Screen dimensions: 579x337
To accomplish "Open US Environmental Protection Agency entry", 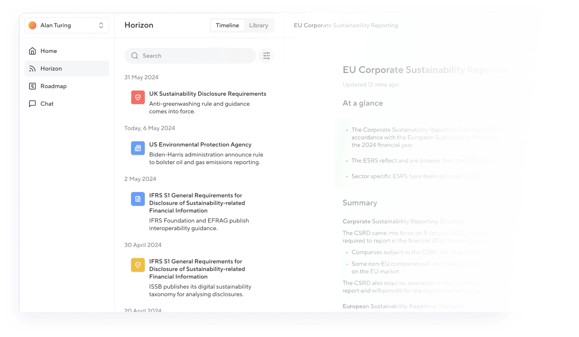I will tap(198, 153).
